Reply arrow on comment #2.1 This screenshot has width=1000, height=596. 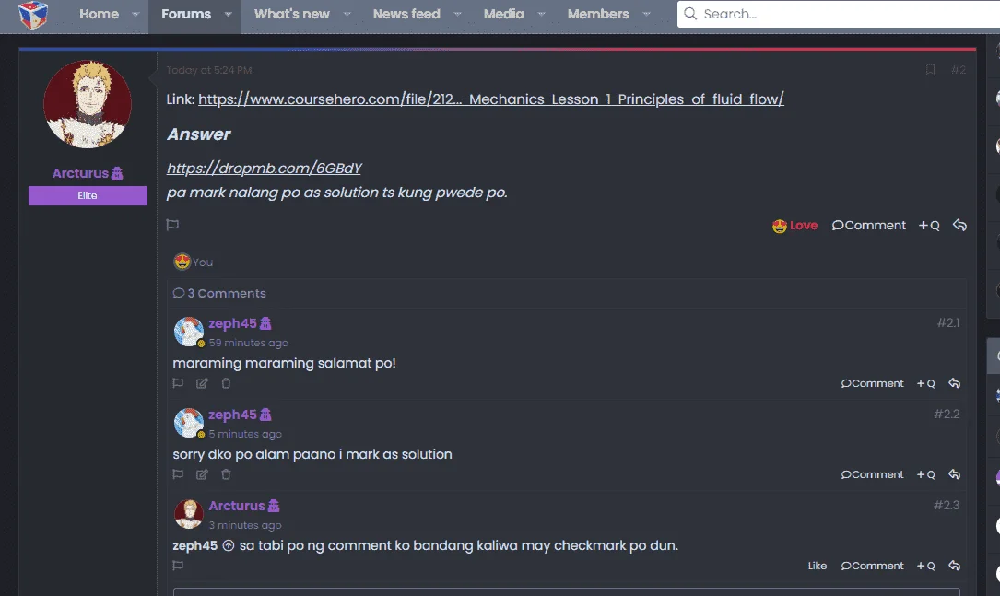(x=954, y=383)
